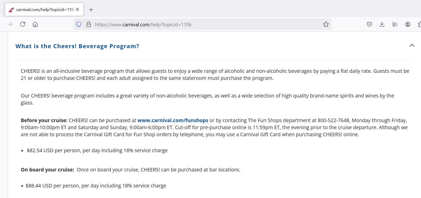Image resolution: width=421 pixels, height=198 pixels.
Task: Open the Save to Pocket icon
Action: click(x=369, y=24)
